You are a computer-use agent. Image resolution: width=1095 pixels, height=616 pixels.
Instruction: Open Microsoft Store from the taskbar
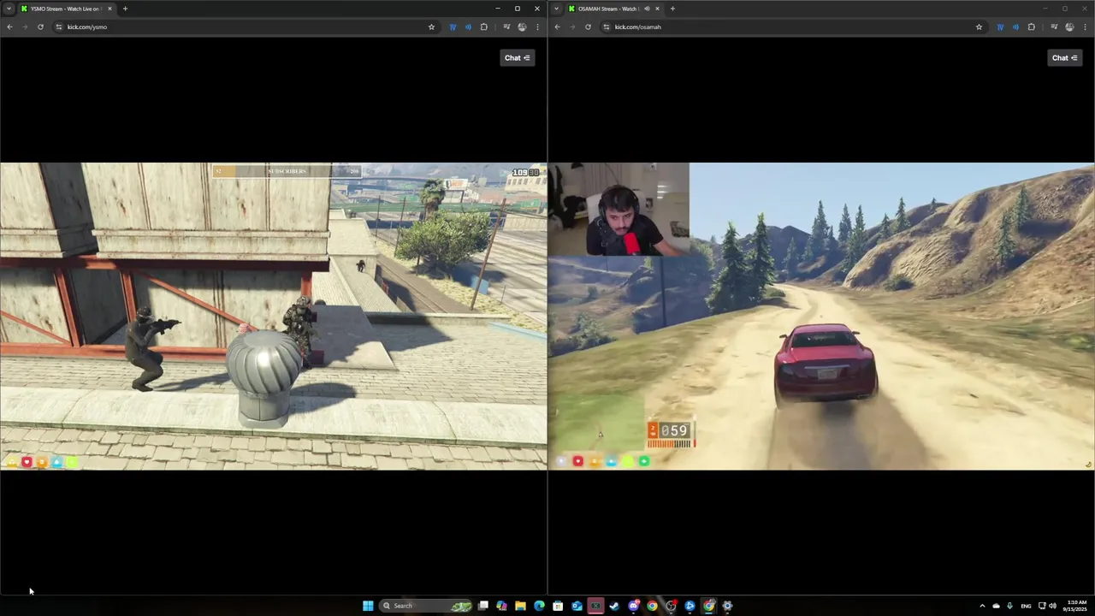[558, 606]
